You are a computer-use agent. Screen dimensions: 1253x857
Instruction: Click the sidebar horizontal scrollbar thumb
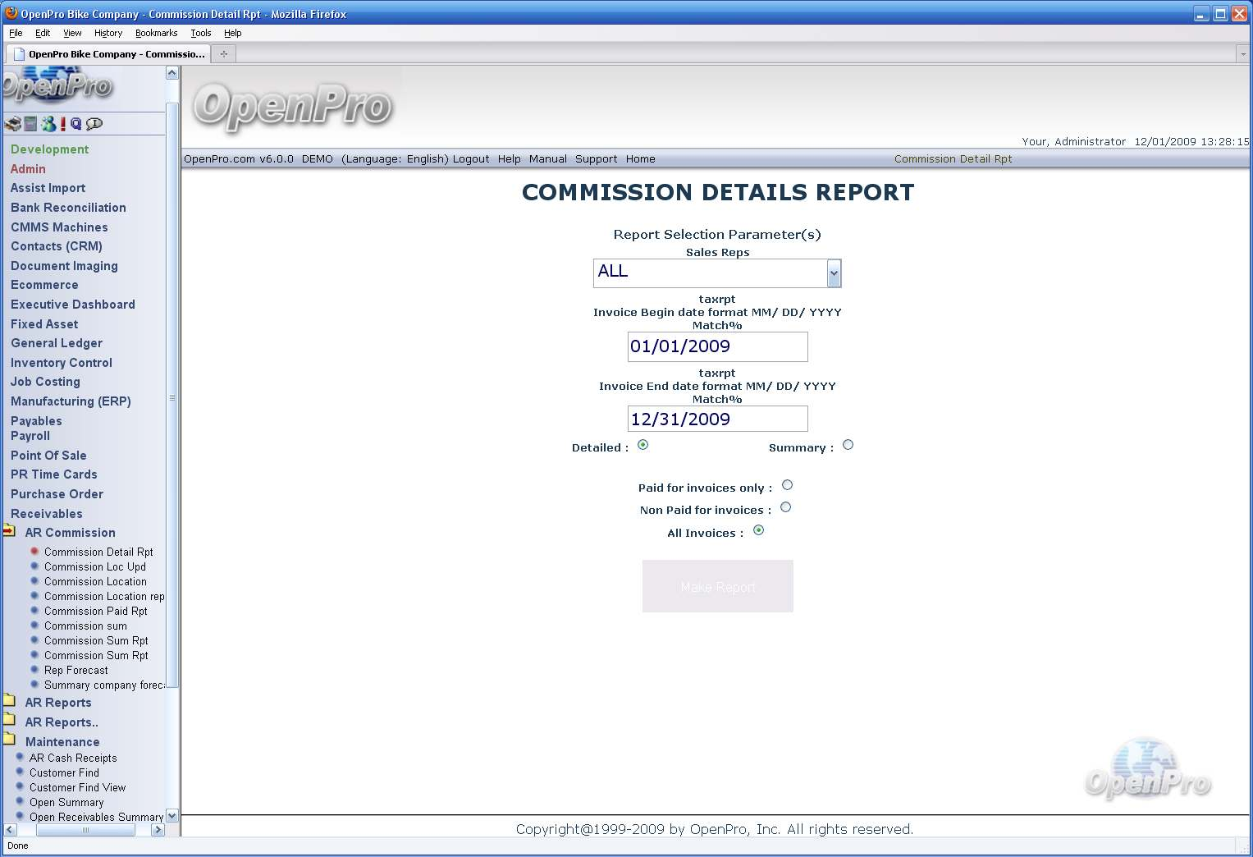point(85,830)
